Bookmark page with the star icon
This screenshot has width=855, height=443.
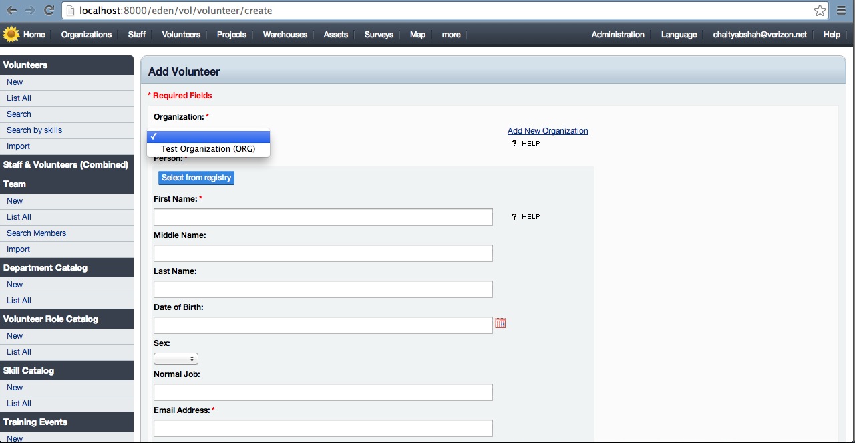pos(820,11)
